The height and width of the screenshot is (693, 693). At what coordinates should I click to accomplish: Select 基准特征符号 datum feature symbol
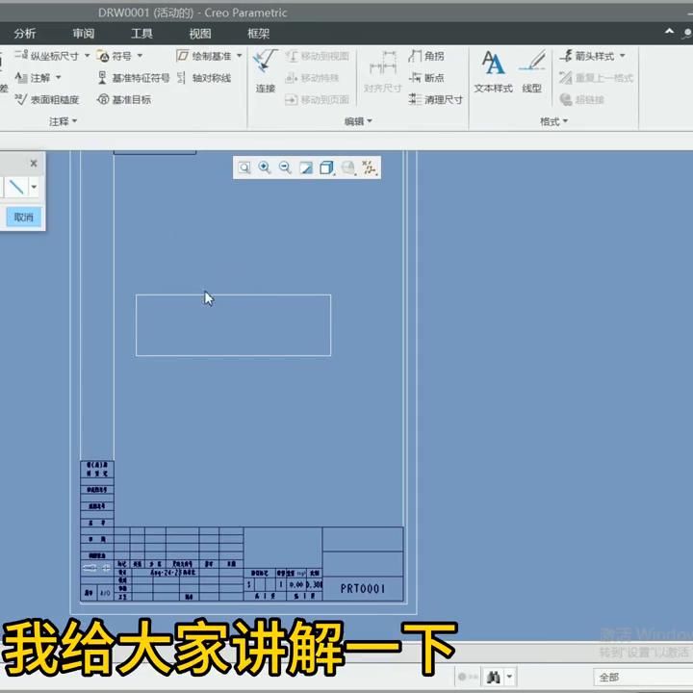point(134,78)
